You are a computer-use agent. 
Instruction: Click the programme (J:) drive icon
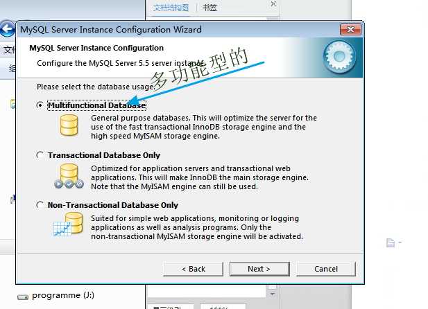pyautogui.click(x=23, y=297)
